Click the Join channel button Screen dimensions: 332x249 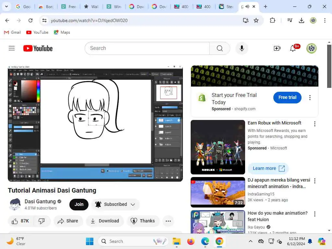click(79, 204)
